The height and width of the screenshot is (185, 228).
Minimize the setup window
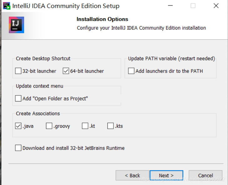click(170, 6)
